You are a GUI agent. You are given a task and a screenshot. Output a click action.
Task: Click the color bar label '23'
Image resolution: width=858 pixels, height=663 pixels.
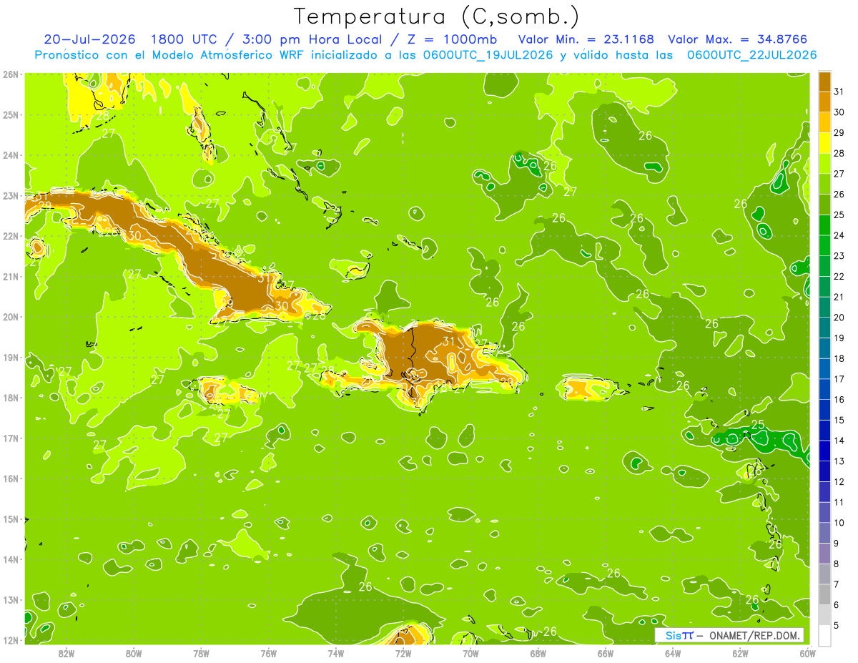point(839,256)
